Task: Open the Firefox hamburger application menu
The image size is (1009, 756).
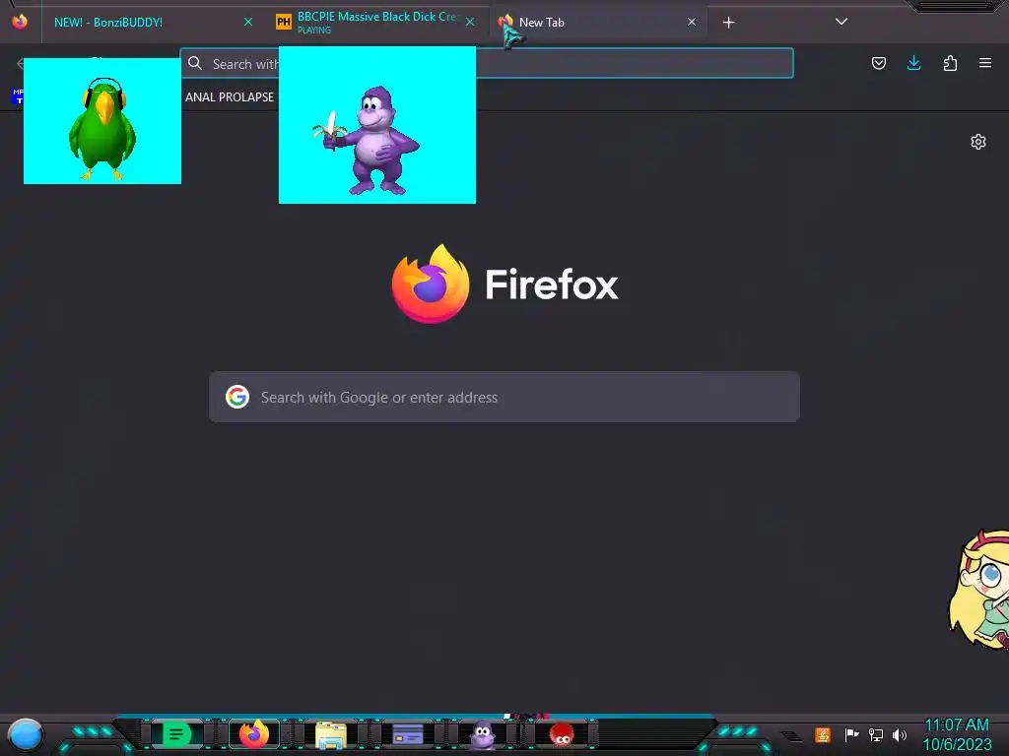Action: tap(985, 63)
